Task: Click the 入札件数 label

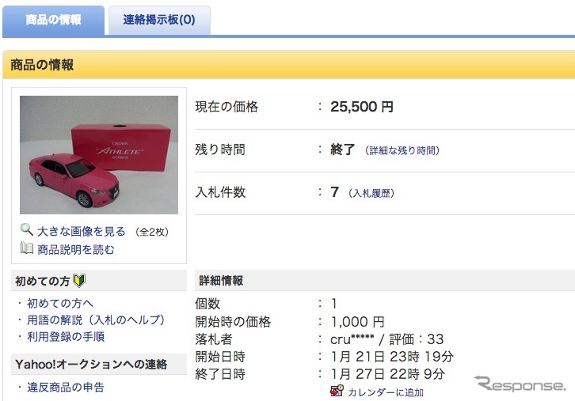Action: [220, 192]
